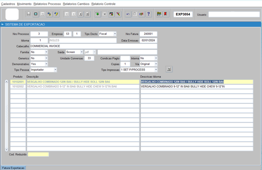
Task: Open the Tipo Docto dropdown
Action: (115, 34)
